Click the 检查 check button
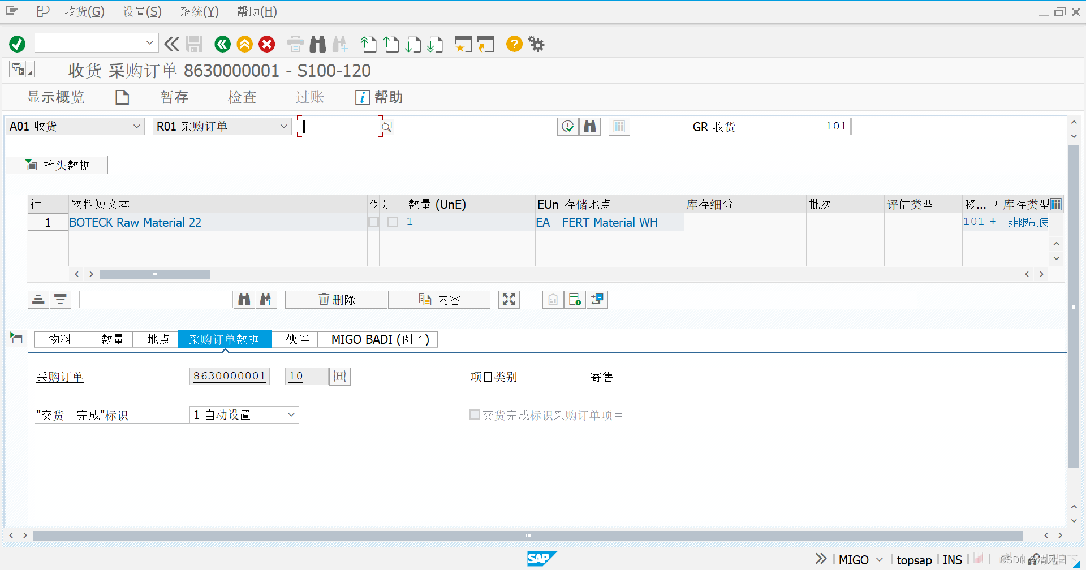The image size is (1086, 570). coord(242,97)
